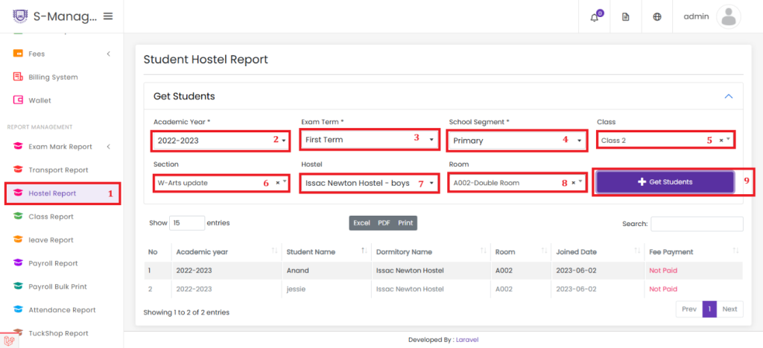Viewport: 763px width, 348px height.
Task: Open Transport Report in sidebar
Action: (x=58, y=170)
